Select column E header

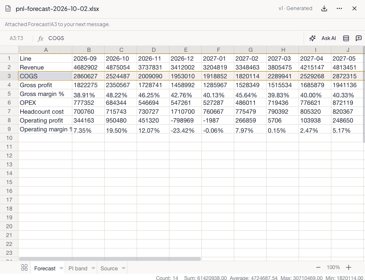click(x=185, y=50)
